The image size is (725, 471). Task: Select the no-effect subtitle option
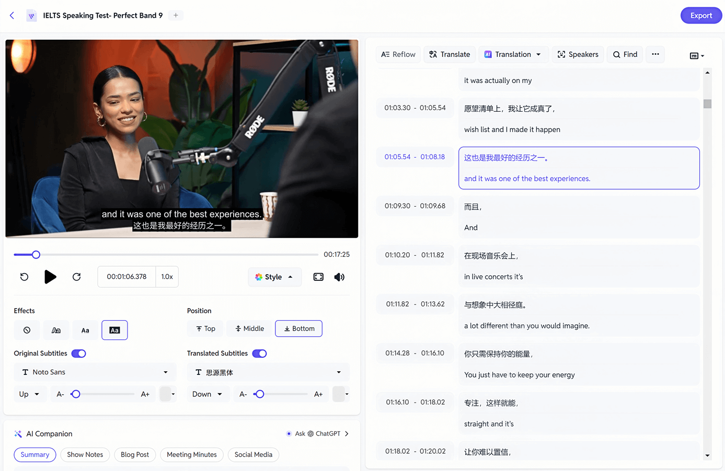27,330
